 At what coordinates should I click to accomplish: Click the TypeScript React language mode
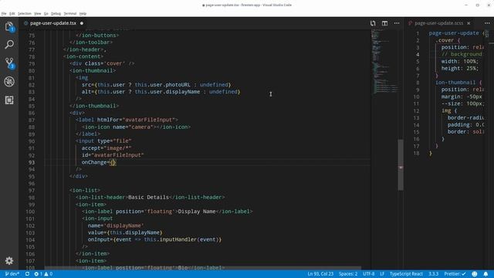406,274
